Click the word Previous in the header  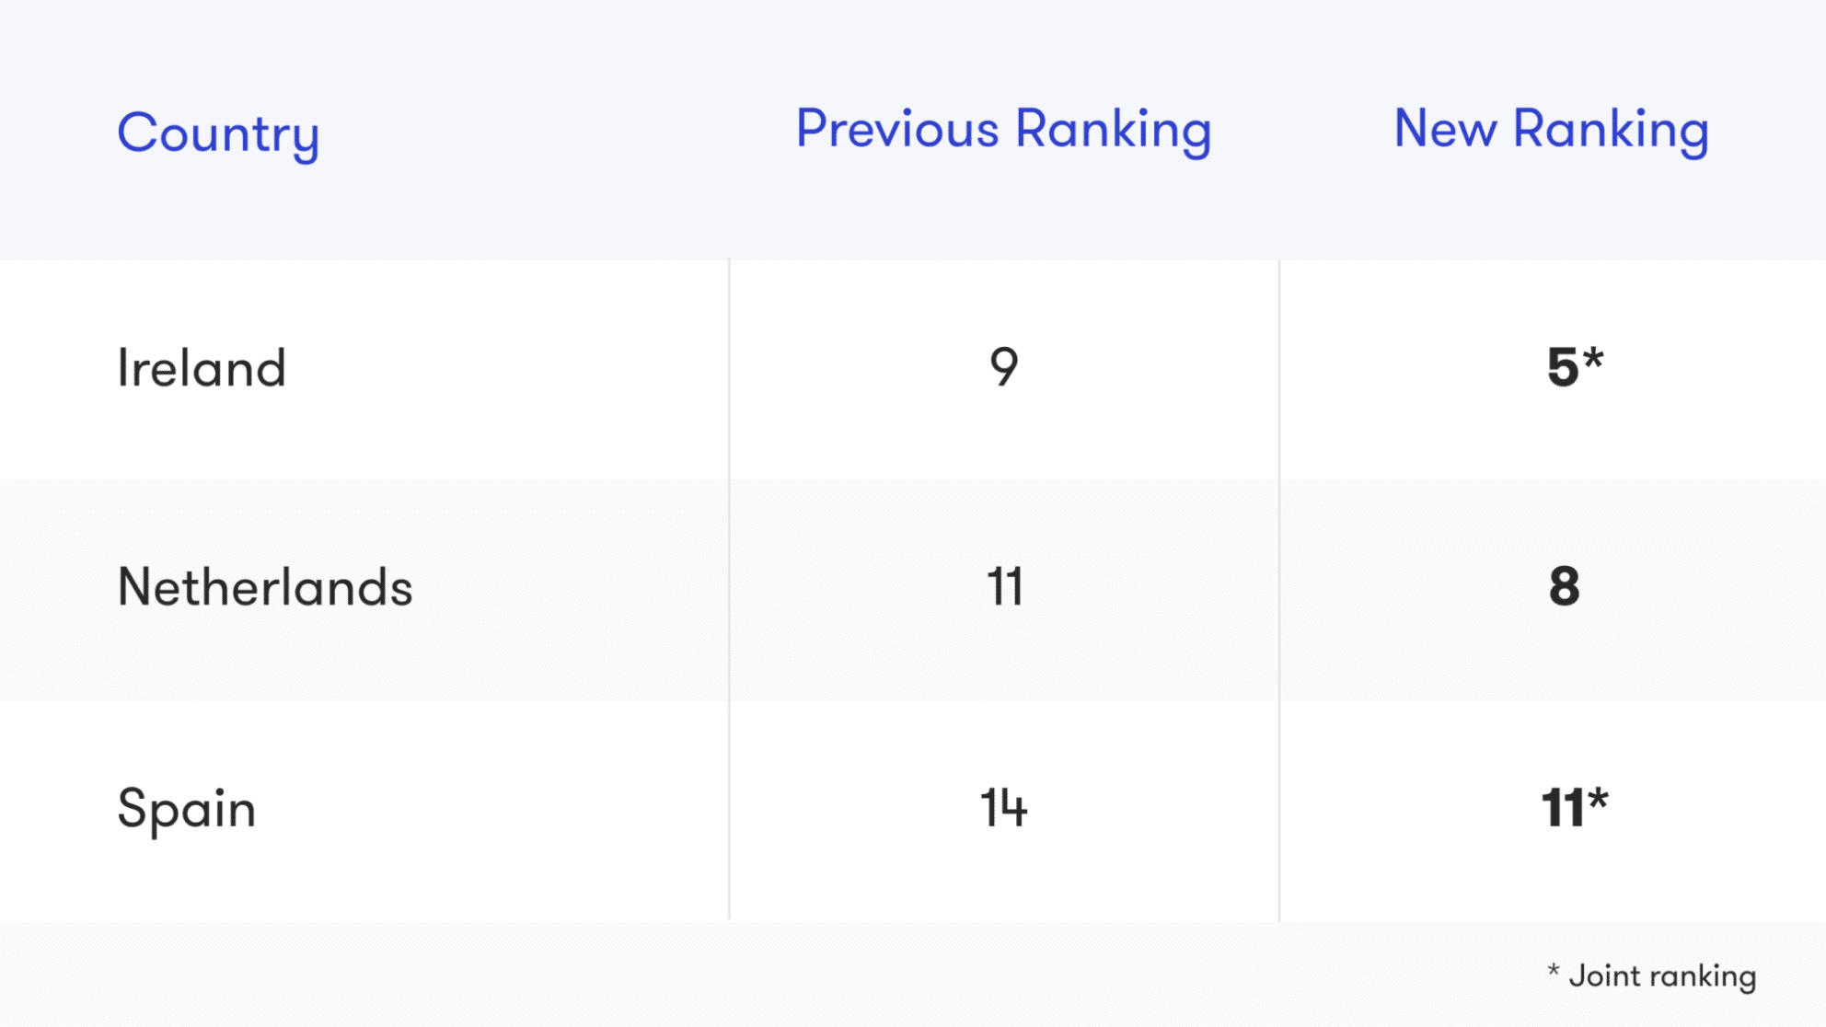pos(897,129)
